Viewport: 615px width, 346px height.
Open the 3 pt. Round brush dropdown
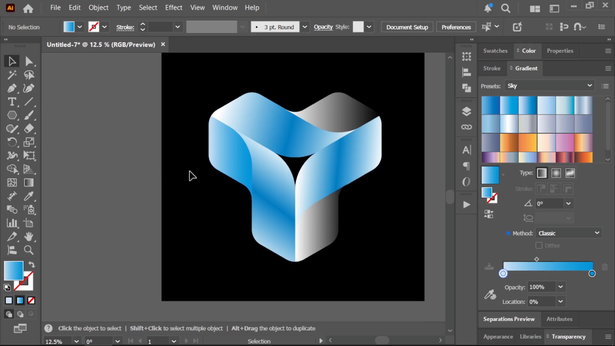pyautogui.click(x=305, y=27)
